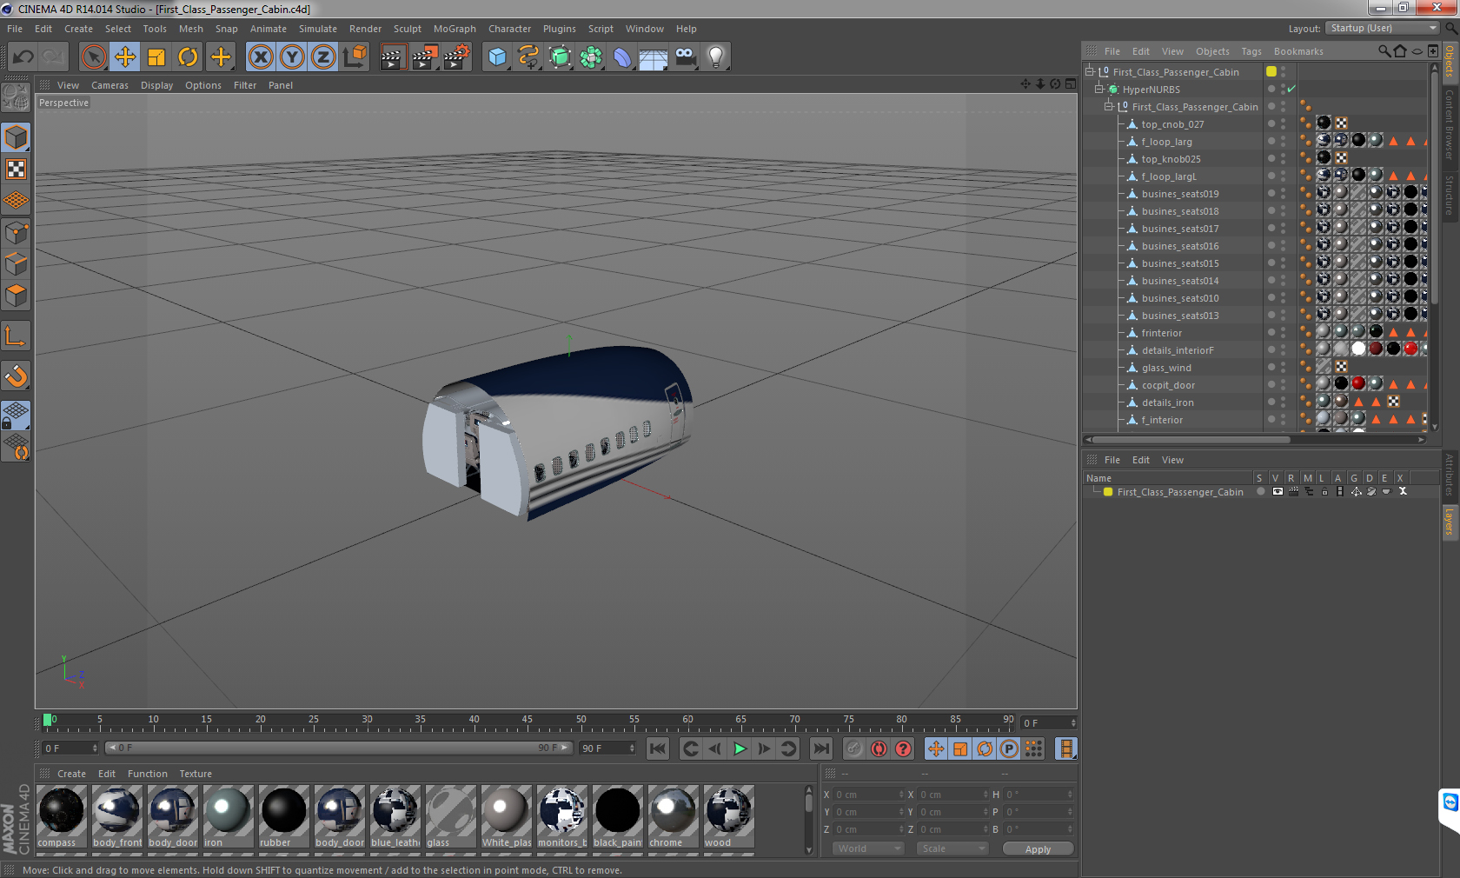Image resolution: width=1460 pixels, height=878 pixels.
Task: Open the Array modeling objects icon
Action: (591, 57)
